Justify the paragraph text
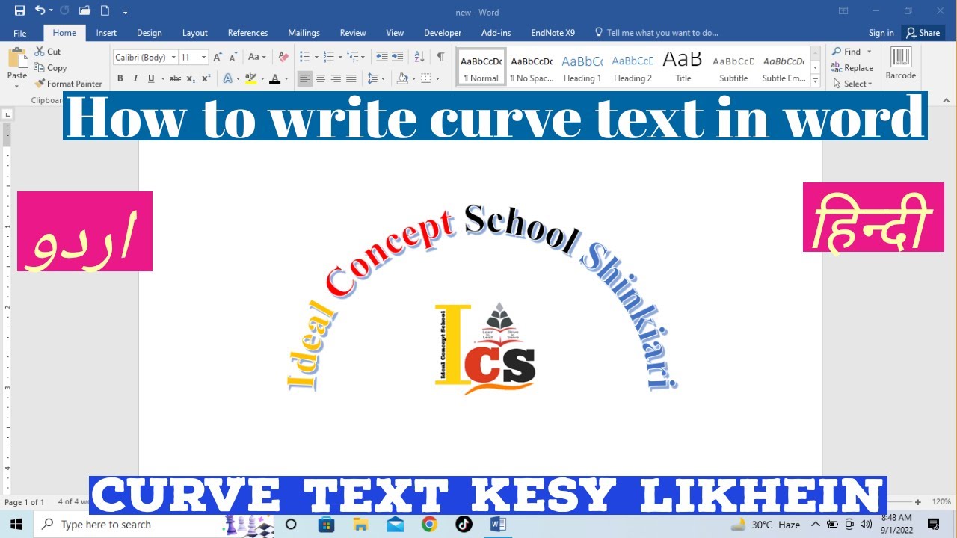 (351, 78)
